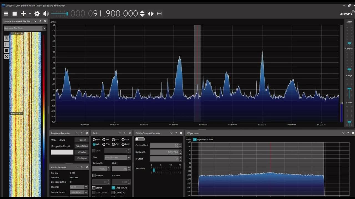The width and height of the screenshot is (355, 199).
Task: Close the Baseband Recorder panel
Action: click(x=87, y=133)
